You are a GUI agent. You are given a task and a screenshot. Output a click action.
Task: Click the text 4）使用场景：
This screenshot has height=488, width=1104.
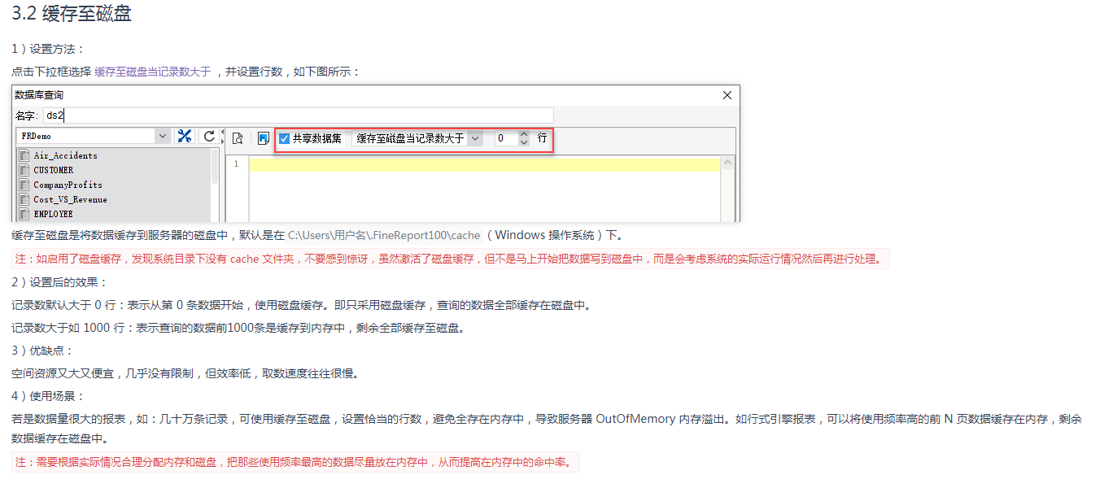(48, 396)
